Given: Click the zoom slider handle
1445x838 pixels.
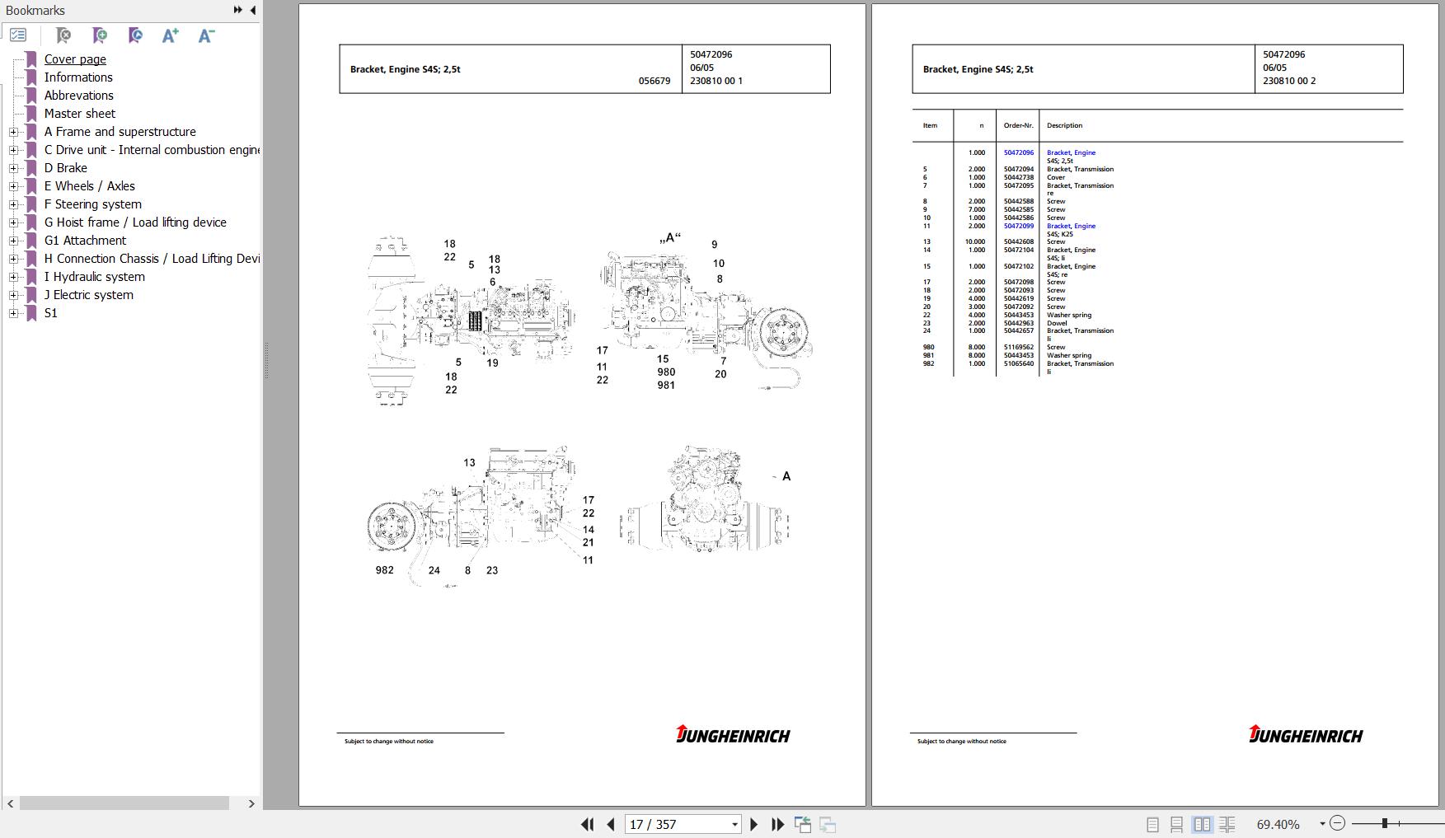Looking at the screenshot, I should [x=1385, y=823].
